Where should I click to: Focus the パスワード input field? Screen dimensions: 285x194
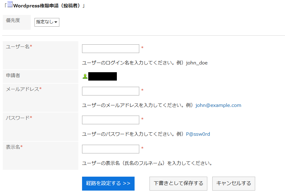pyautogui.click(x=111, y=120)
